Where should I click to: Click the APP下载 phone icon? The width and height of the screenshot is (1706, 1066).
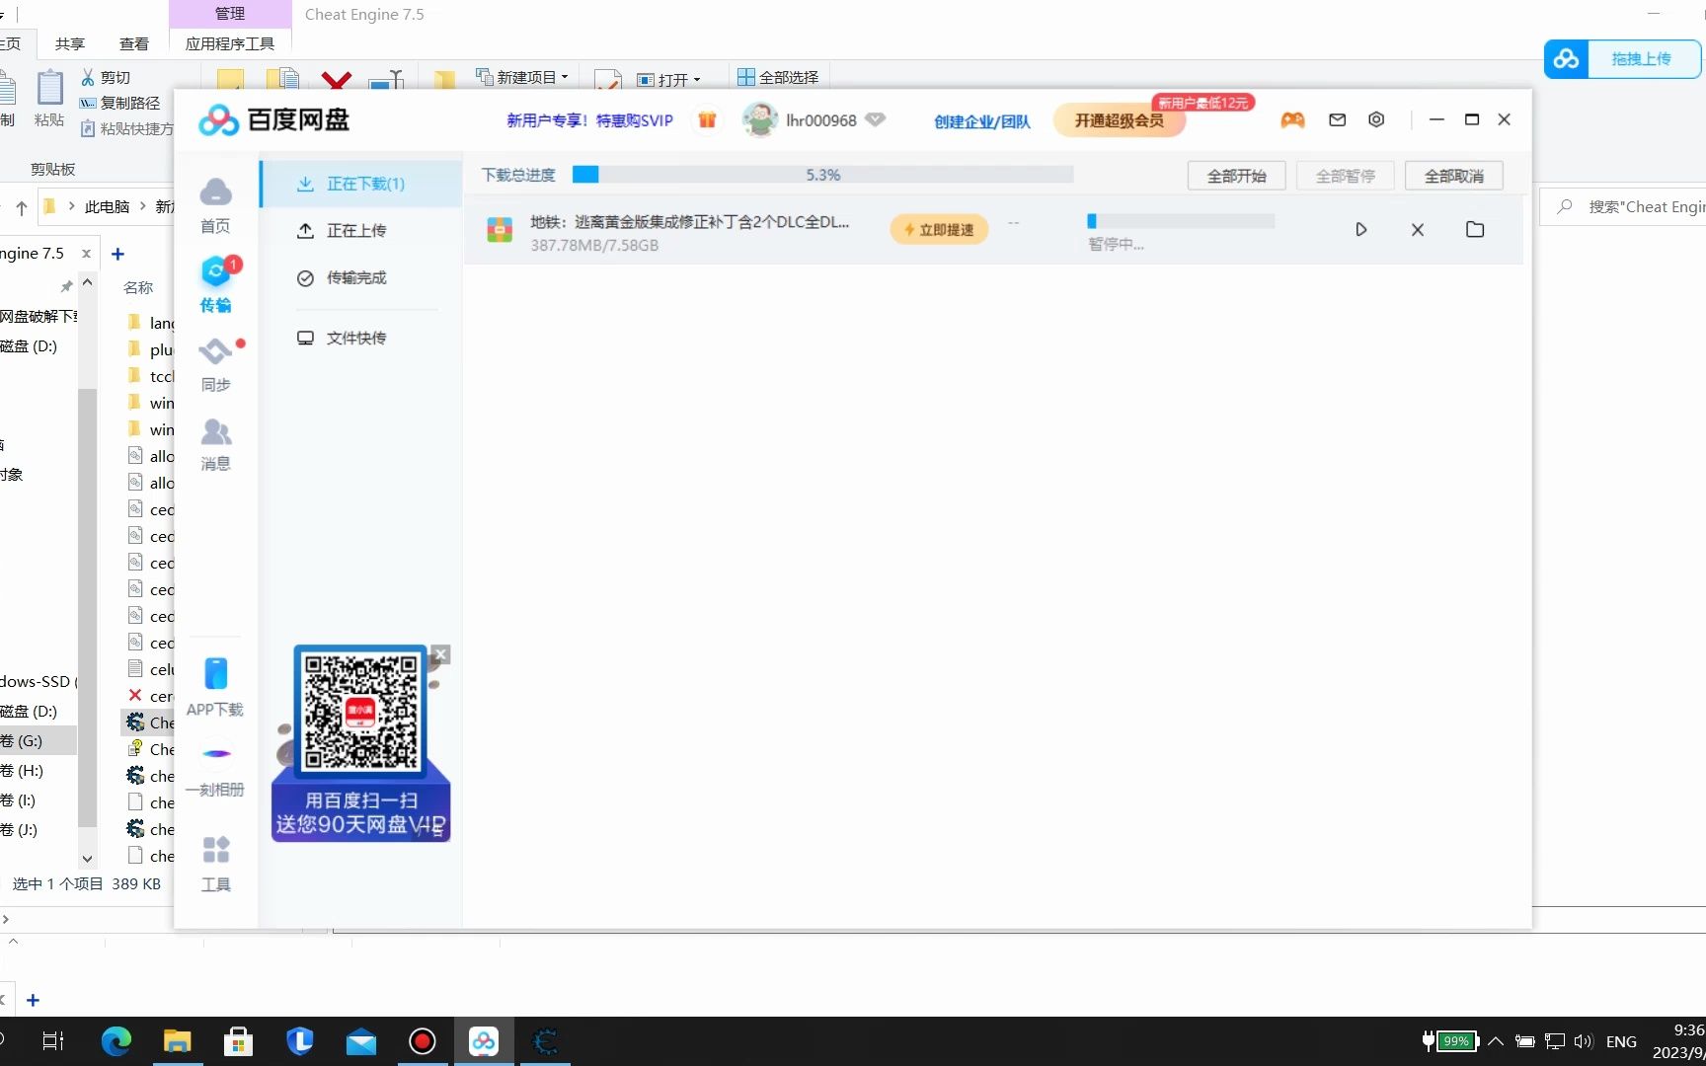pos(215,674)
